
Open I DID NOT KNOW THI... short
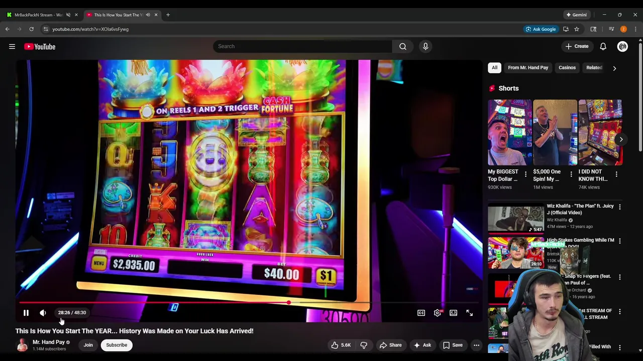tap(600, 132)
